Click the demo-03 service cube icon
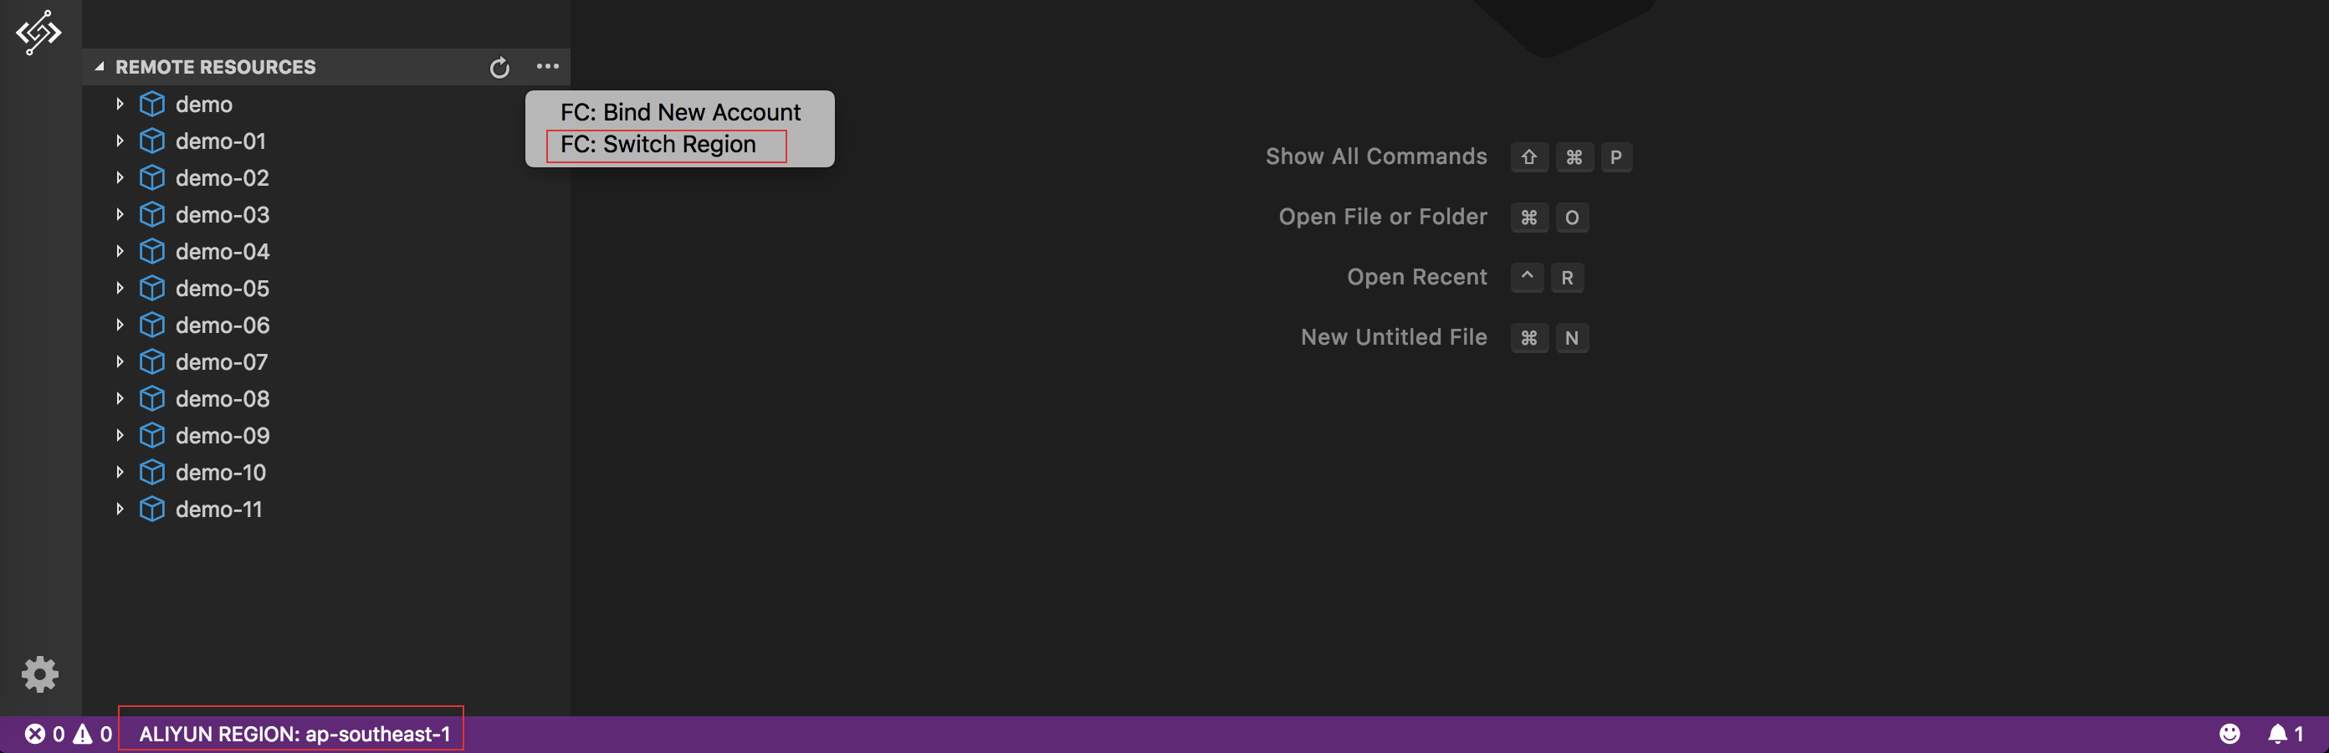2329x753 pixels. [x=152, y=214]
